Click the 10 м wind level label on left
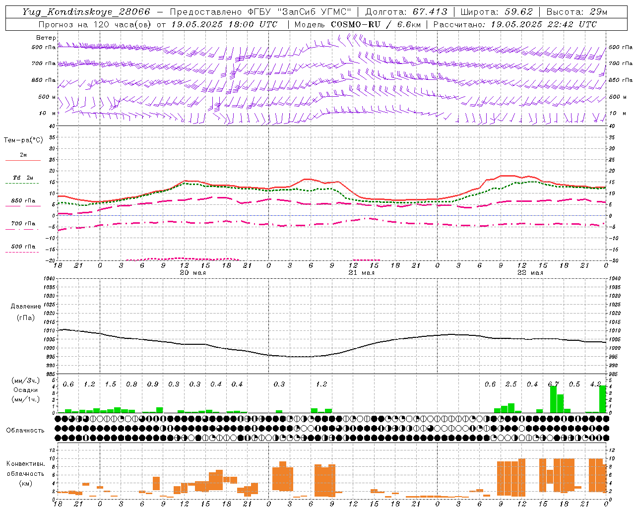 tap(48, 114)
